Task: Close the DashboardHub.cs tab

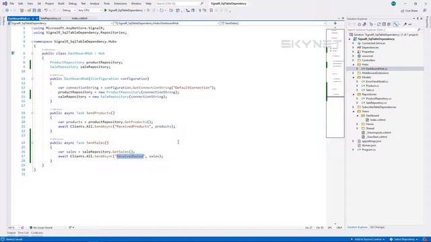Action: pos(37,18)
